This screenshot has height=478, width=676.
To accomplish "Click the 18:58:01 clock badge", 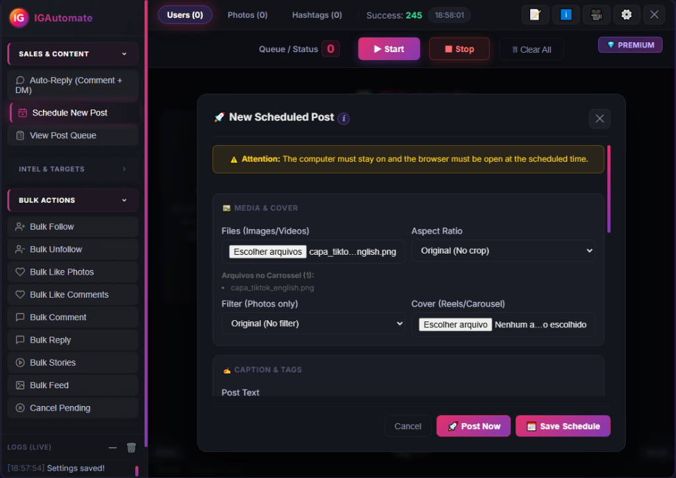I will click(x=449, y=15).
